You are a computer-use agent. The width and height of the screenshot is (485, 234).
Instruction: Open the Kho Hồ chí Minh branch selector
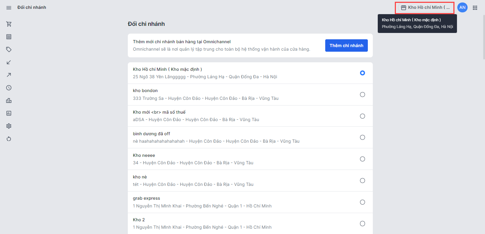coord(425,7)
